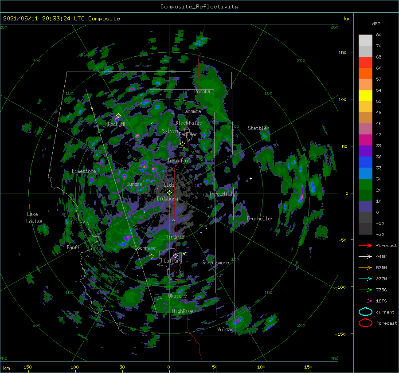Click the HighRiver label
The width and height of the screenshot is (399, 373).
pos(184,311)
